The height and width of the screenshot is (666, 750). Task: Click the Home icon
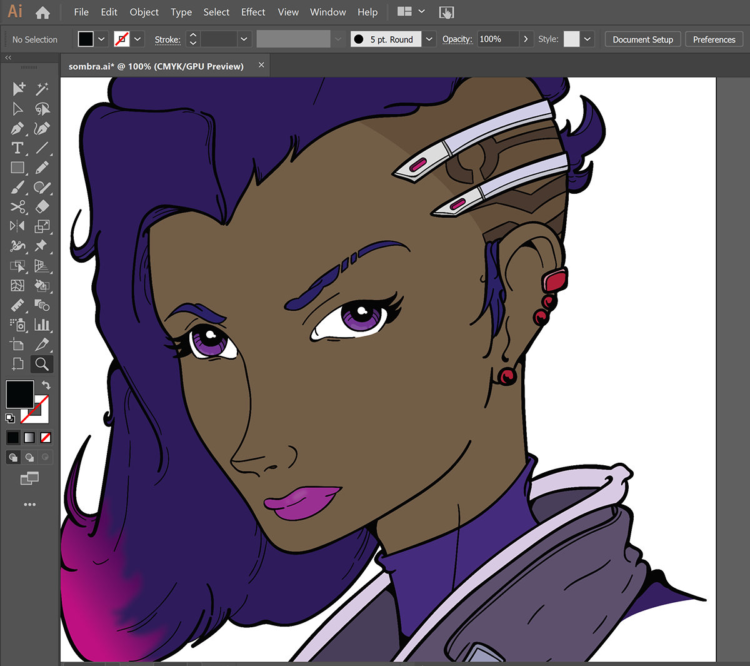(42, 12)
